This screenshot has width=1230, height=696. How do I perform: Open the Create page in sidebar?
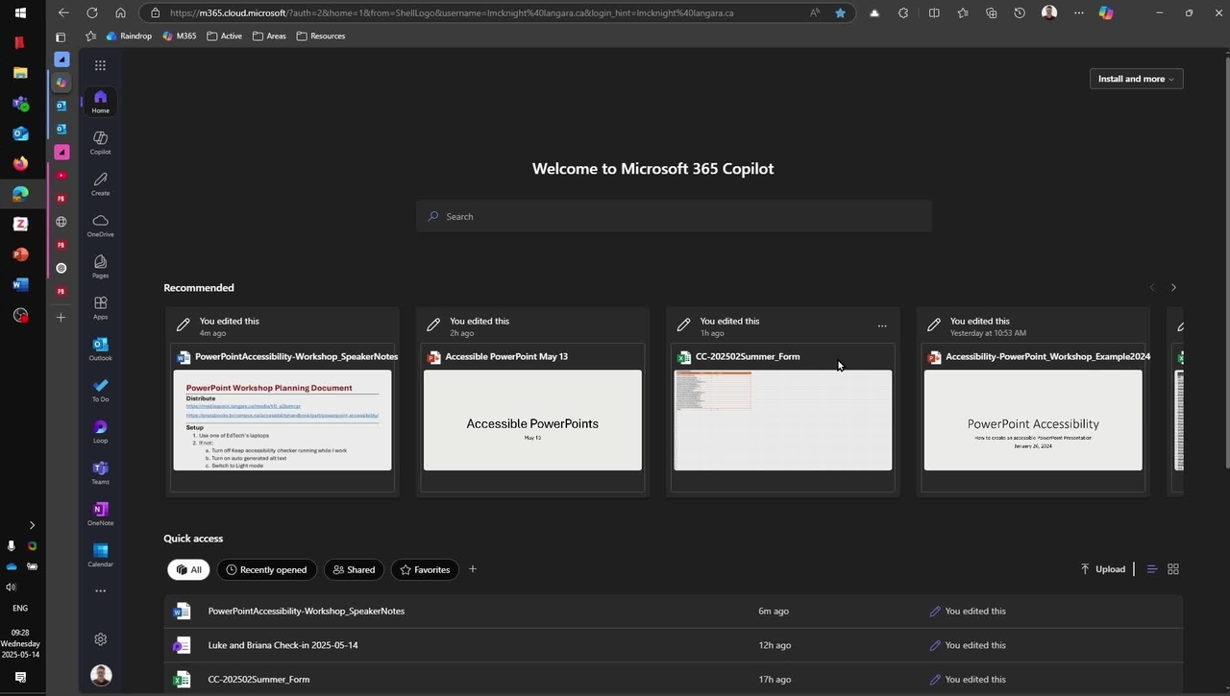(x=100, y=183)
